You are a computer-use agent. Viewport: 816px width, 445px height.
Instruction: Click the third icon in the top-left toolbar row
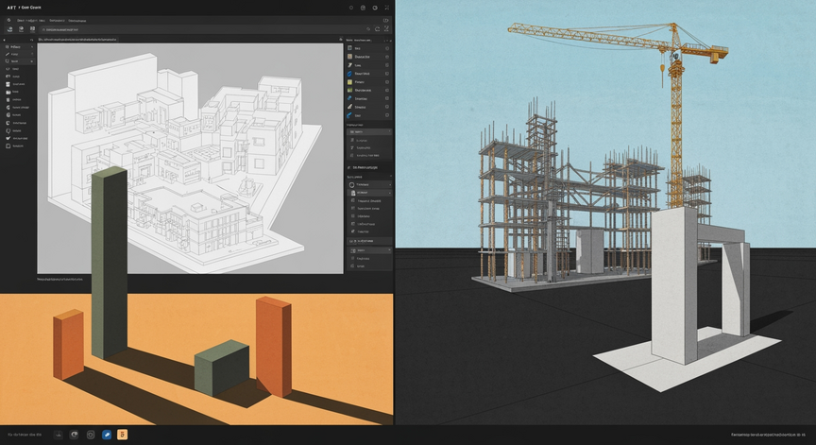coord(32,29)
